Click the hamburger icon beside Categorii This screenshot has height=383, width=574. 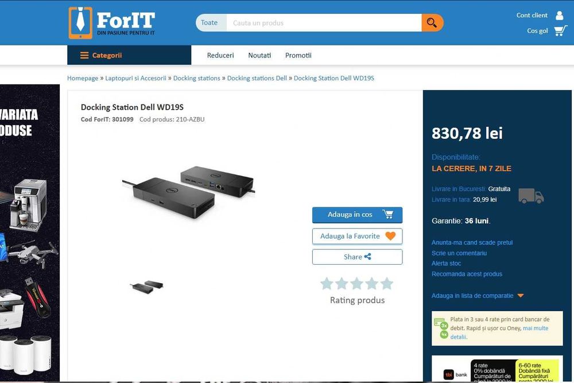[x=84, y=55]
